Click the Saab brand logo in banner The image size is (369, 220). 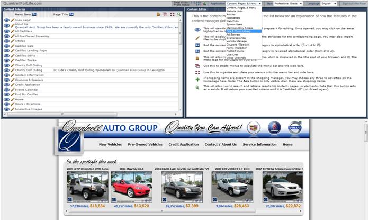274,128
